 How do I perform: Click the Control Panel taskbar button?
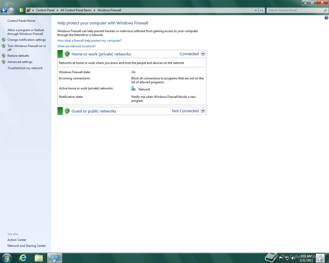point(54,258)
